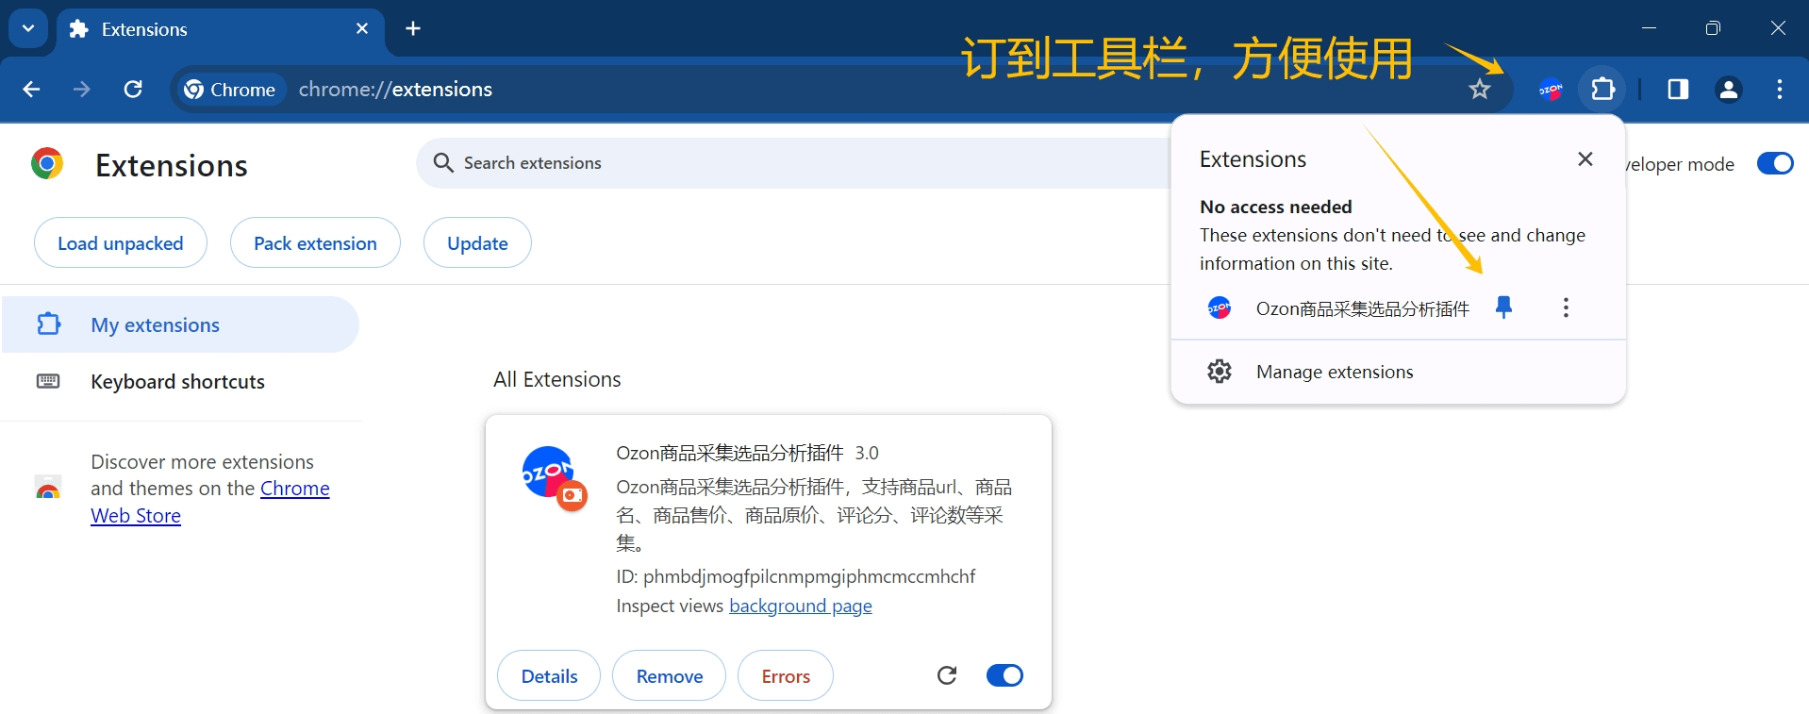Open the Chrome profile avatar menu
This screenshot has width=1809, height=714.
pos(1728,90)
